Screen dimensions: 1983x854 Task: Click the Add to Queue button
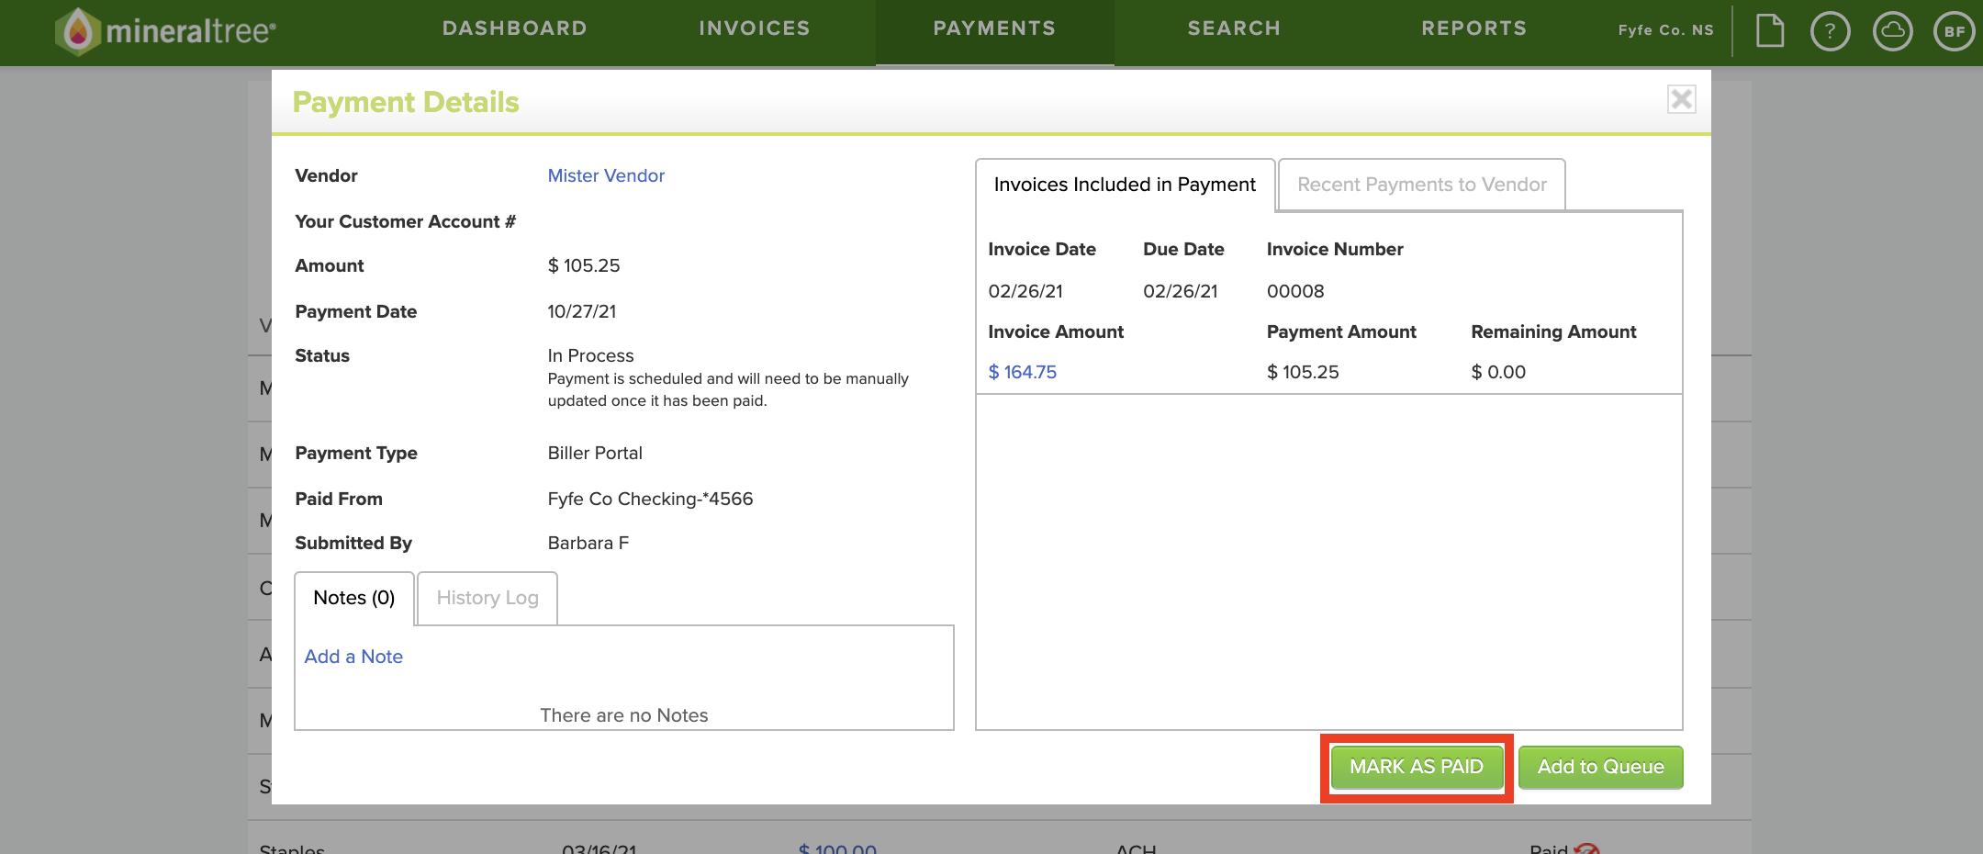coord(1601,767)
